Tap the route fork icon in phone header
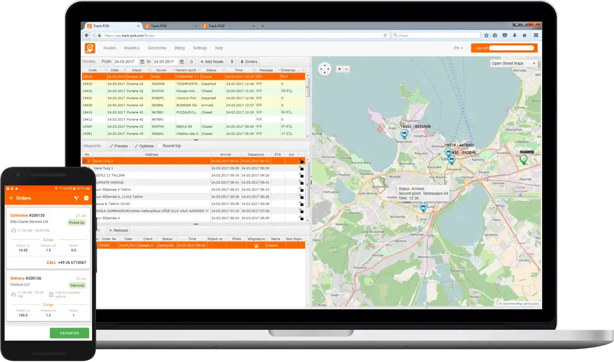This screenshot has width=614, height=362. point(77,198)
